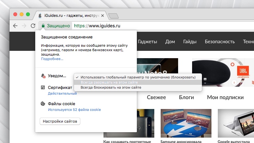Close the iGuides.ru browser tab

tap(103, 15)
